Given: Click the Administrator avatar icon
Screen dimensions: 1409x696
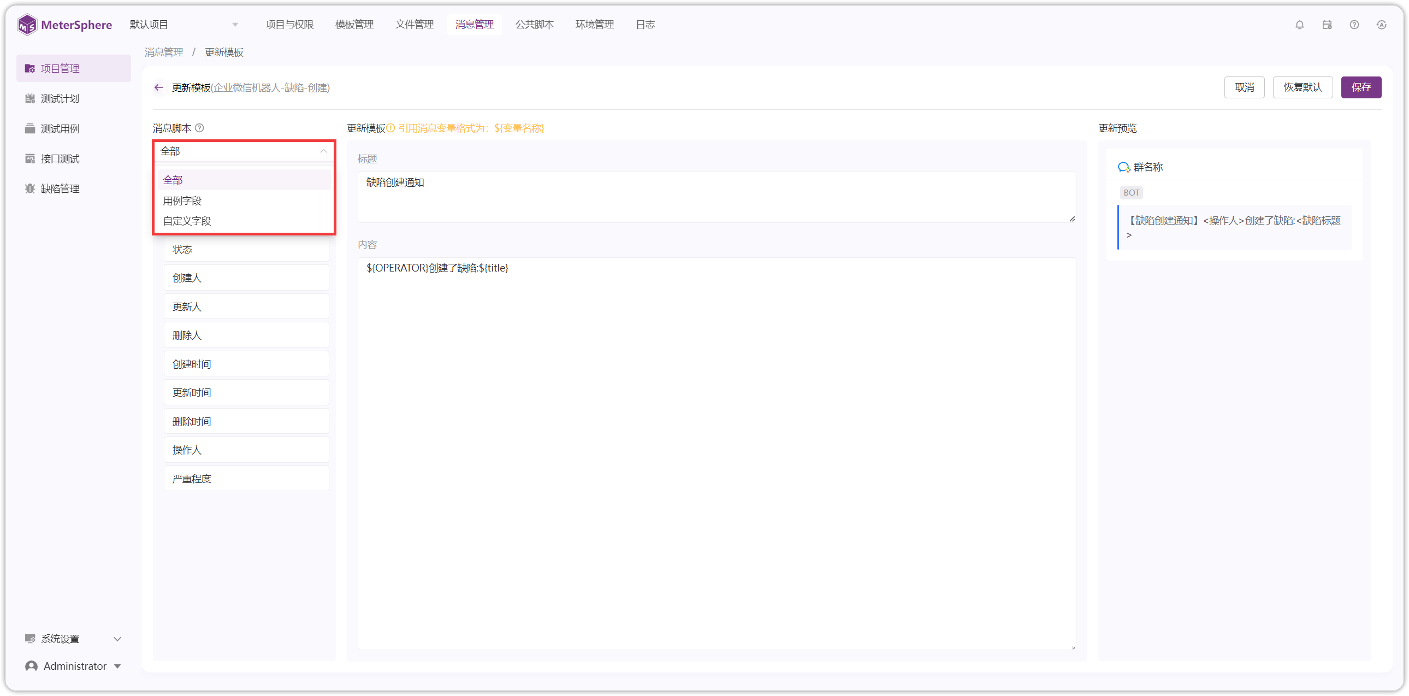Looking at the screenshot, I should click(32, 666).
